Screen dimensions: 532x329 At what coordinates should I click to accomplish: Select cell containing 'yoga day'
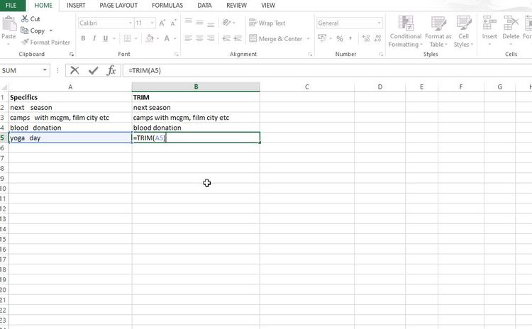point(70,138)
